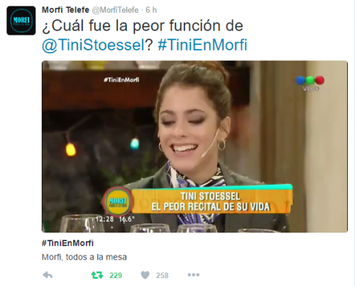Click the round Morfi logo on the lower-third

coord(117,201)
